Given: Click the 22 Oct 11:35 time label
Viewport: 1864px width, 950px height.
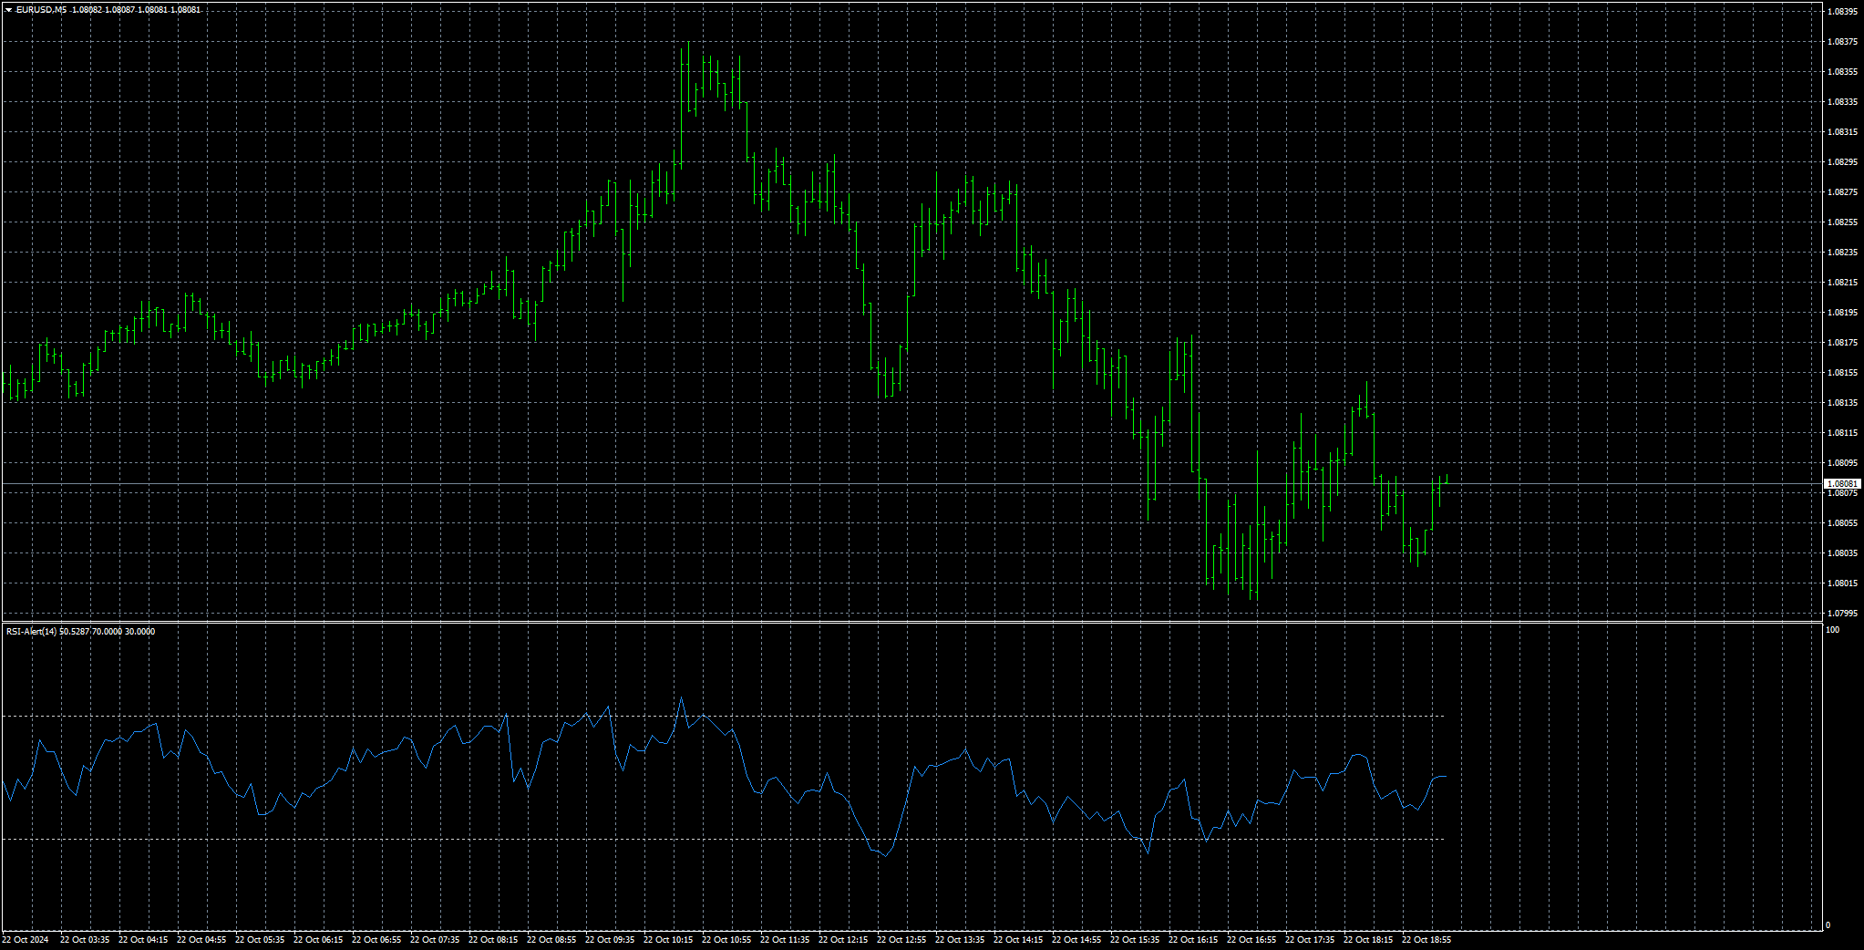Looking at the screenshot, I should tap(785, 940).
